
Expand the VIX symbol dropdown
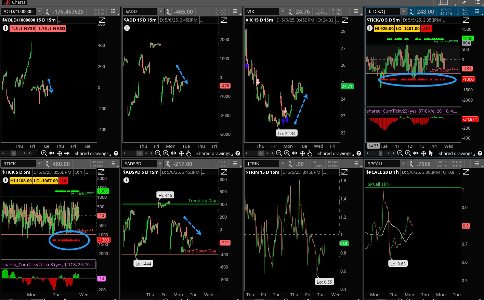(x=282, y=12)
